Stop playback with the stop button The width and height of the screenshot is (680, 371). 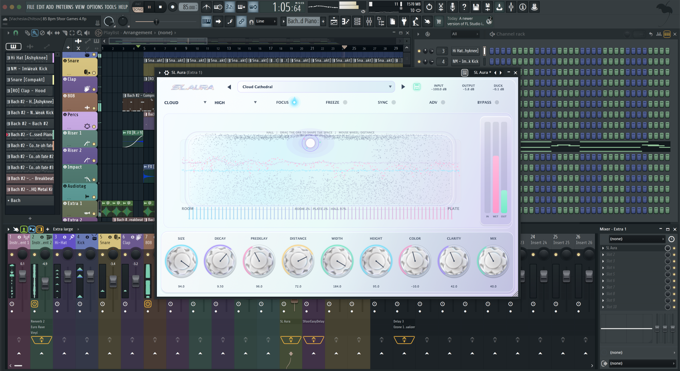click(x=160, y=7)
